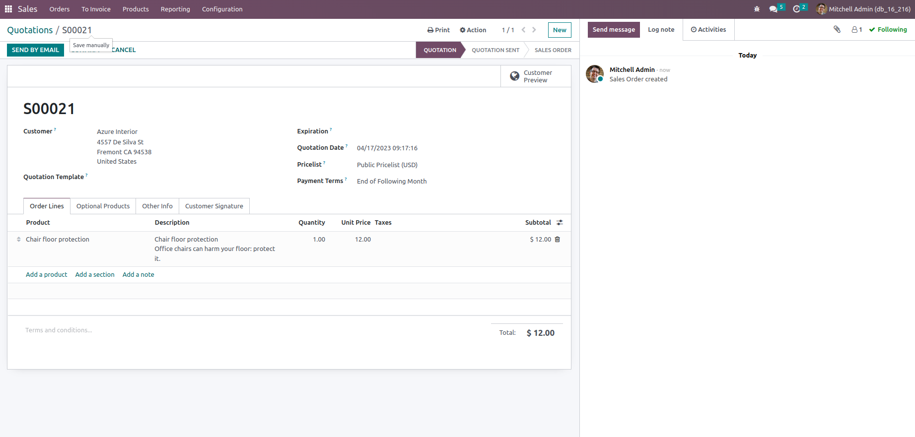Switch to the Other Info tab
Viewport: 915px width, 437px height.
[x=157, y=206]
